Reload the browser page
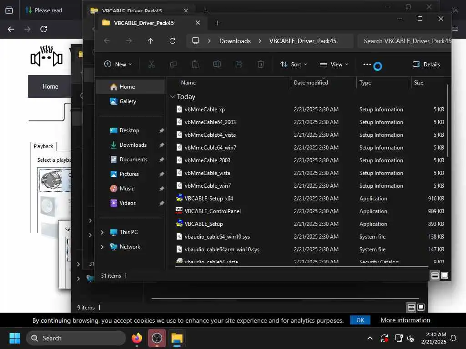 (x=44, y=29)
